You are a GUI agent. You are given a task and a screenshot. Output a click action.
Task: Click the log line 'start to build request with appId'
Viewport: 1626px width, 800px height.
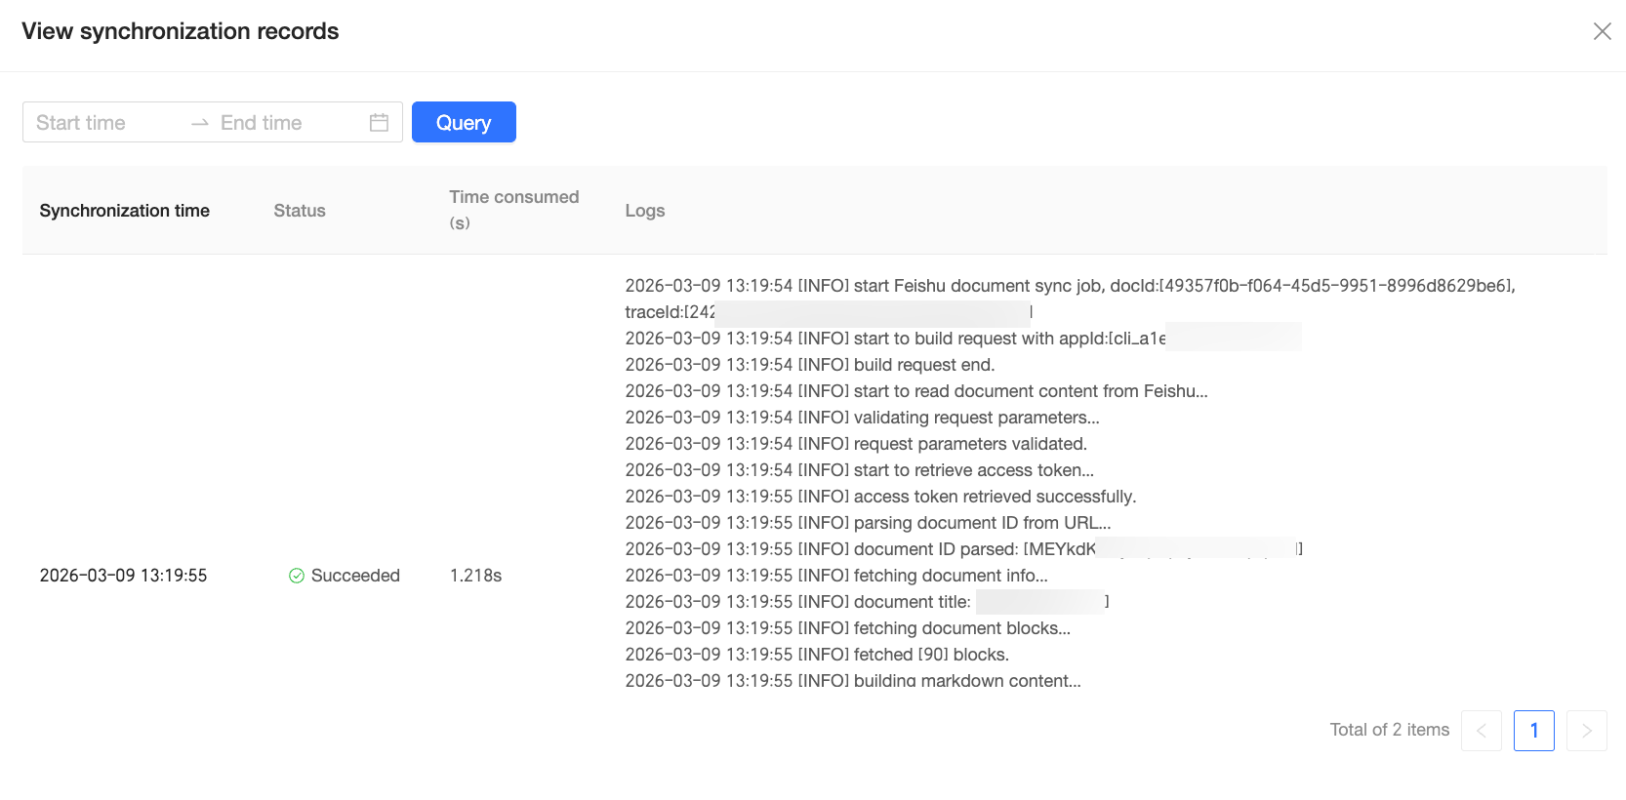point(962,339)
